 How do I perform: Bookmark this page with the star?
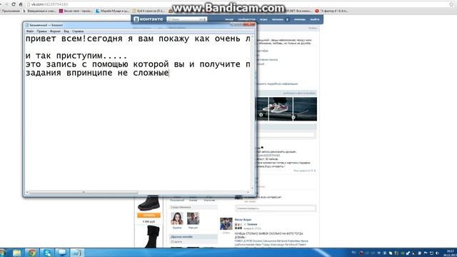pyautogui.click(x=451, y=4)
